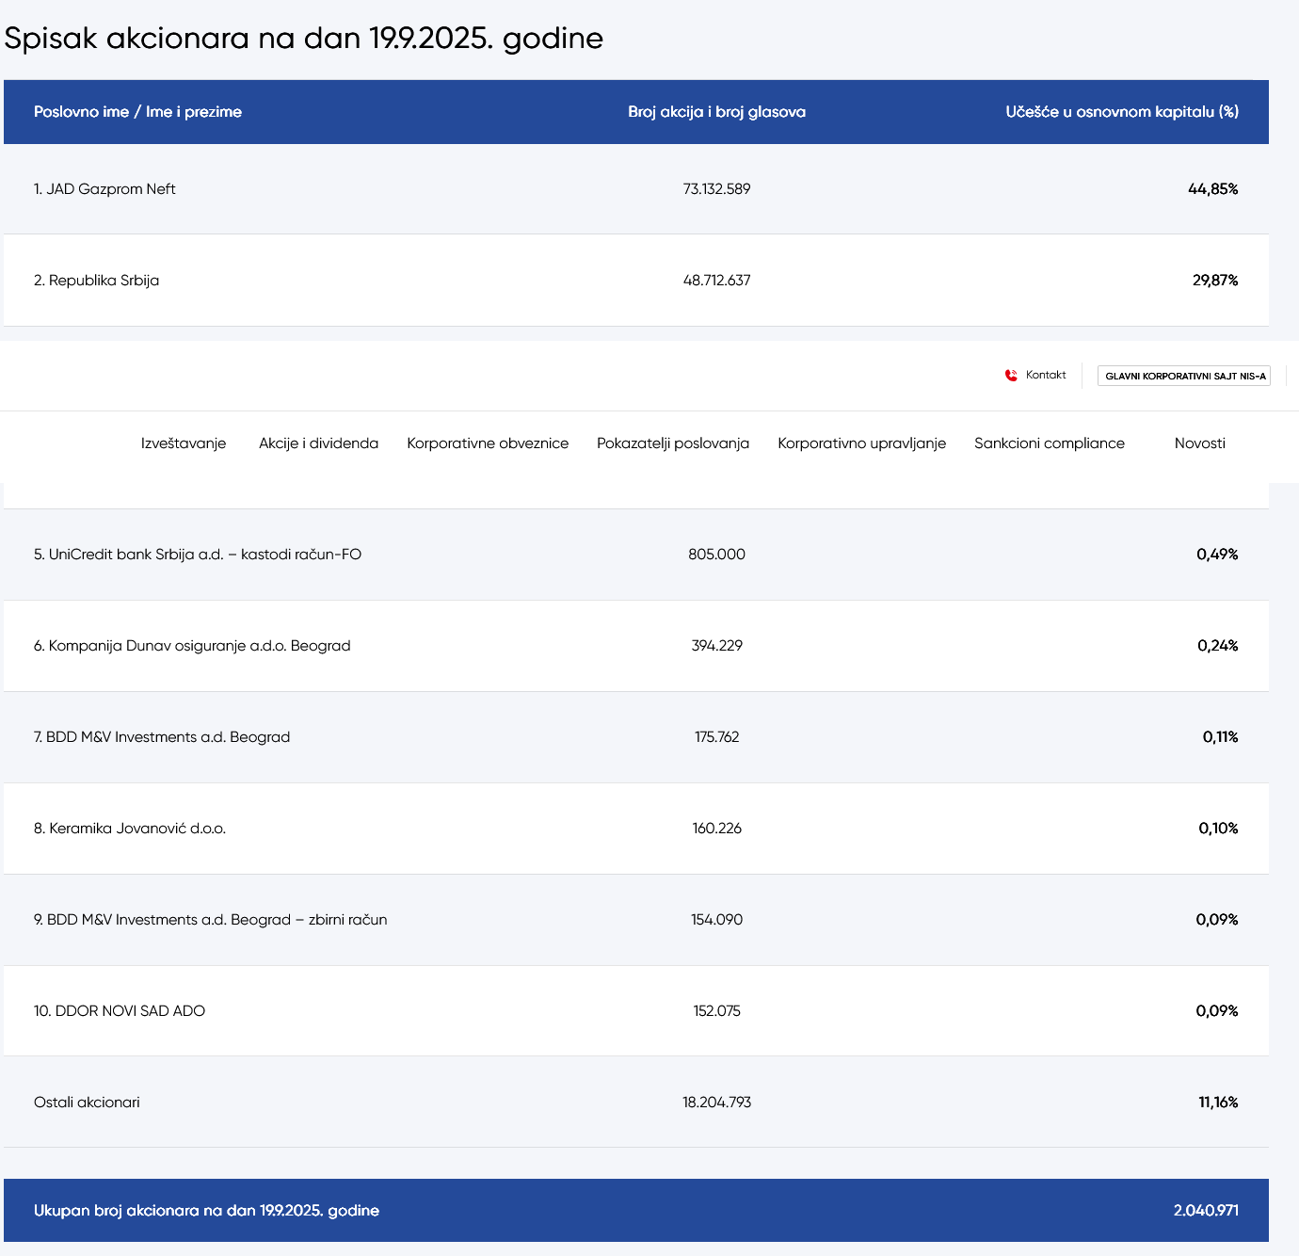This screenshot has height=1256, width=1299.
Task: Open the Izveštavanje navigation menu
Action: 184,443
